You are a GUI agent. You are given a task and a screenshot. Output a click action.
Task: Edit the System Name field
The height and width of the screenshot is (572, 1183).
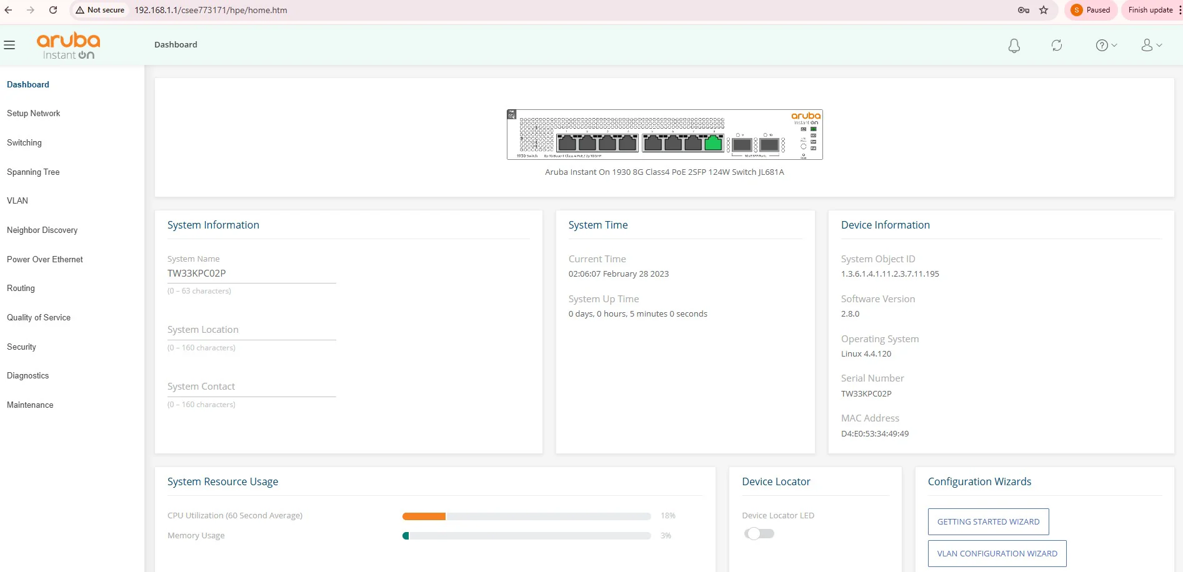252,274
